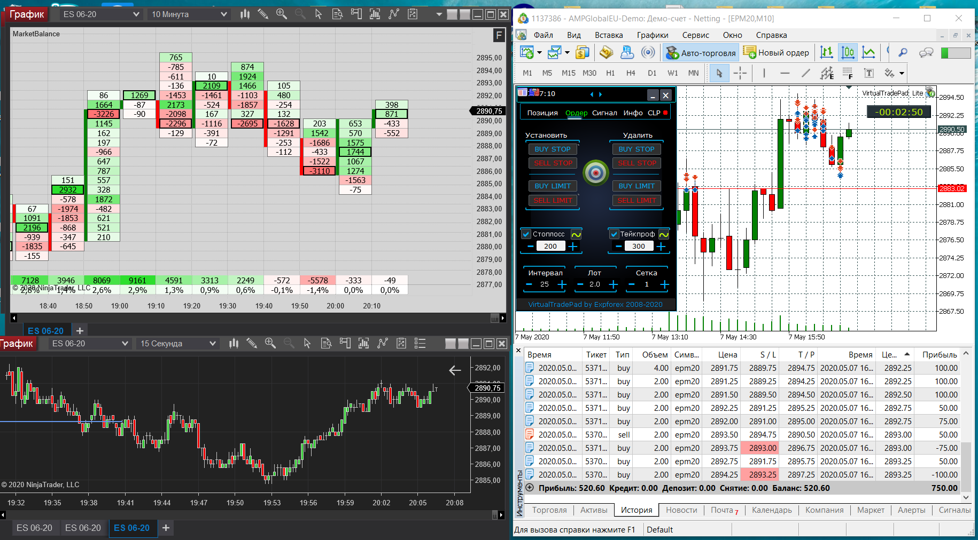Click the Тейкпроф 300 value field
The height and width of the screenshot is (540, 978).
click(638, 247)
